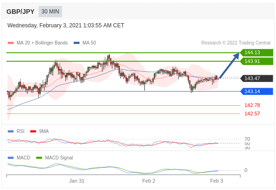This screenshot has height=190, width=276.
Task: Click the blue upward forecast arrow
Action: pos(229,65)
